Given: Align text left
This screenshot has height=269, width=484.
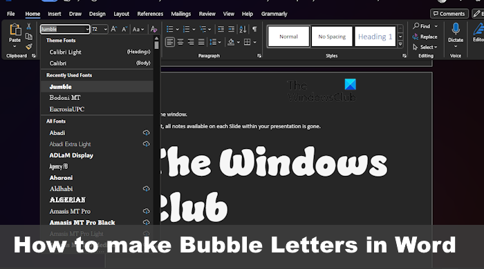Looking at the screenshot, I should point(170,42).
